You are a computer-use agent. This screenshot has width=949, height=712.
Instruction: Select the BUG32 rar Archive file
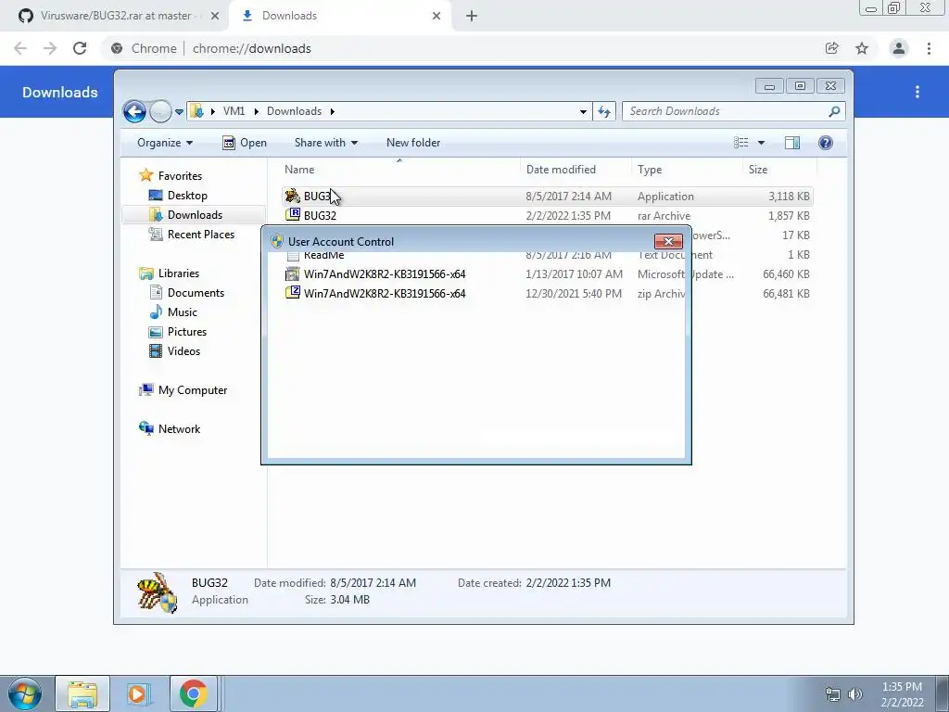pyautogui.click(x=547, y=215)
